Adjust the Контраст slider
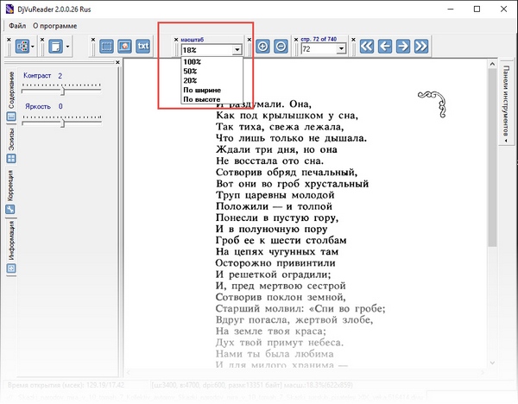The image size is (518, 404). click(x=62, y=91)
